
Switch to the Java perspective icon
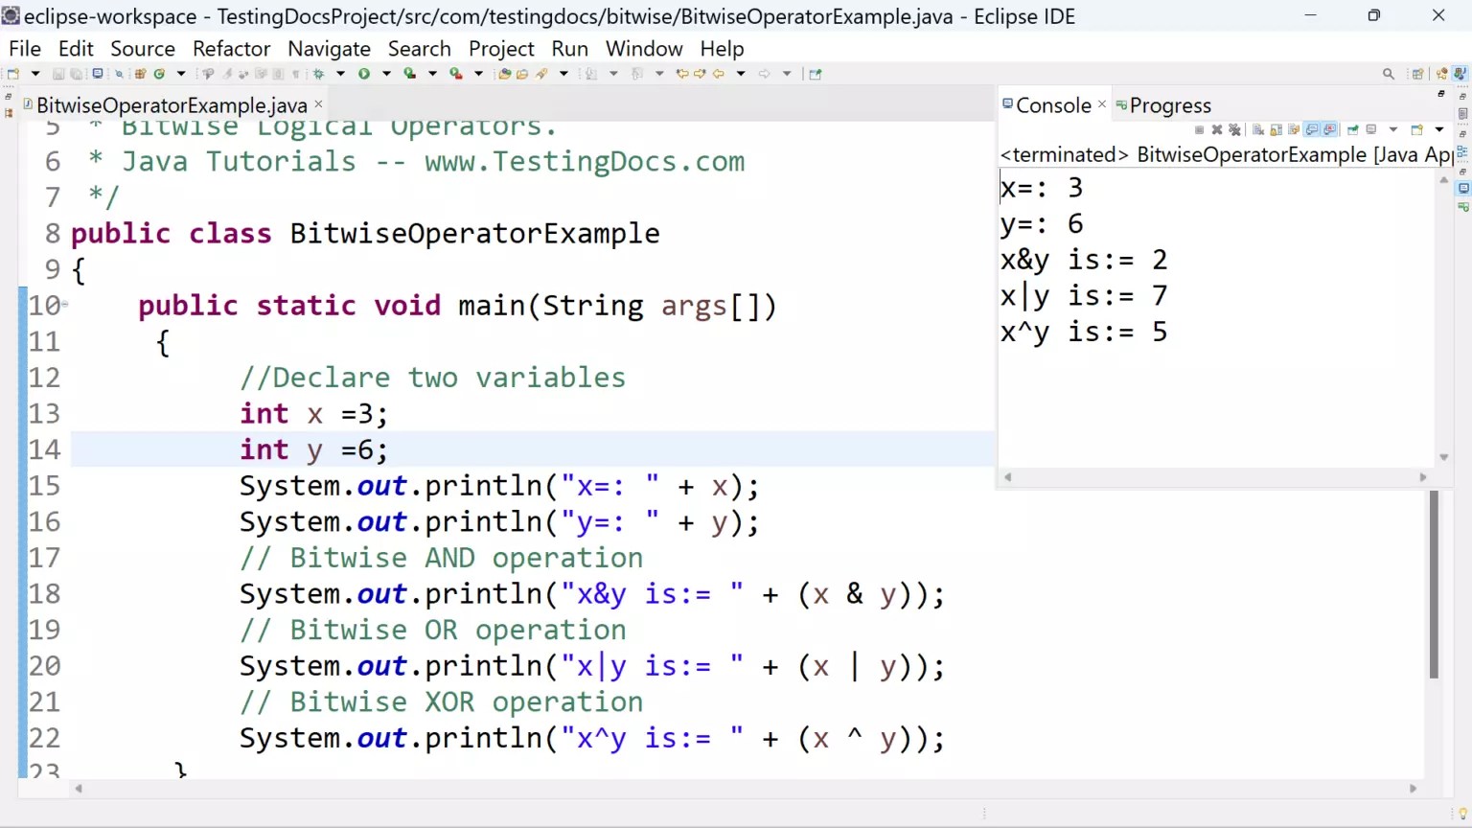pyautogui.click(x=1460, y=74)
